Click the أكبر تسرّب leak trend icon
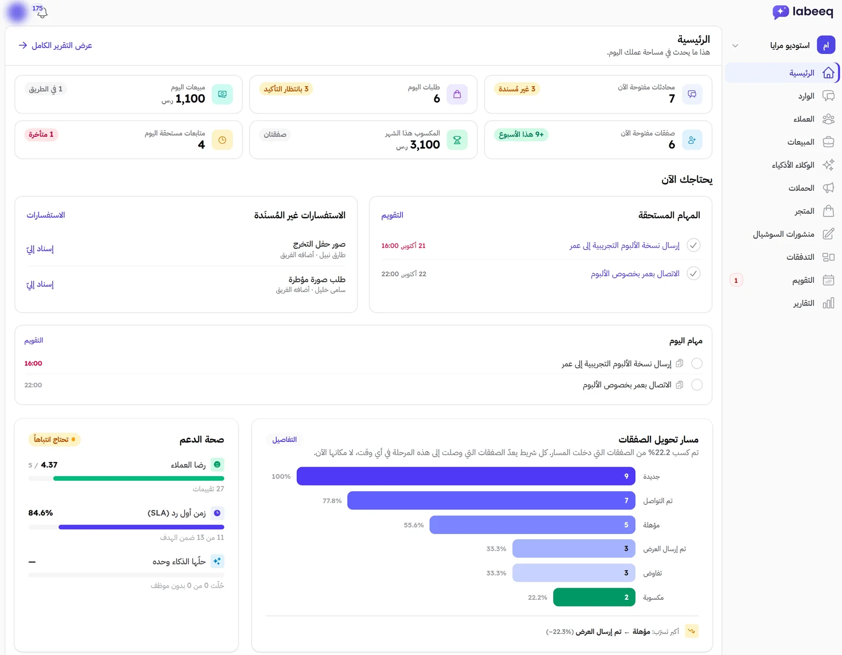Image resolution: width=842 pixels, height=655 pixels. click(x=692, y=631)
